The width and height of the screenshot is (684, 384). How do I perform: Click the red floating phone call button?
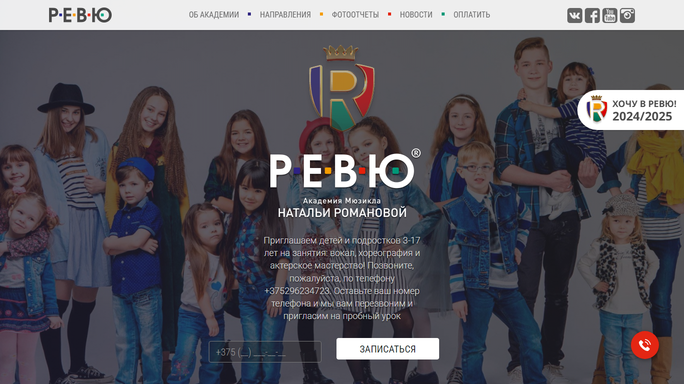coord(644,345)
